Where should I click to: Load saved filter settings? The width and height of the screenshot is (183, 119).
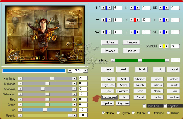123,69
